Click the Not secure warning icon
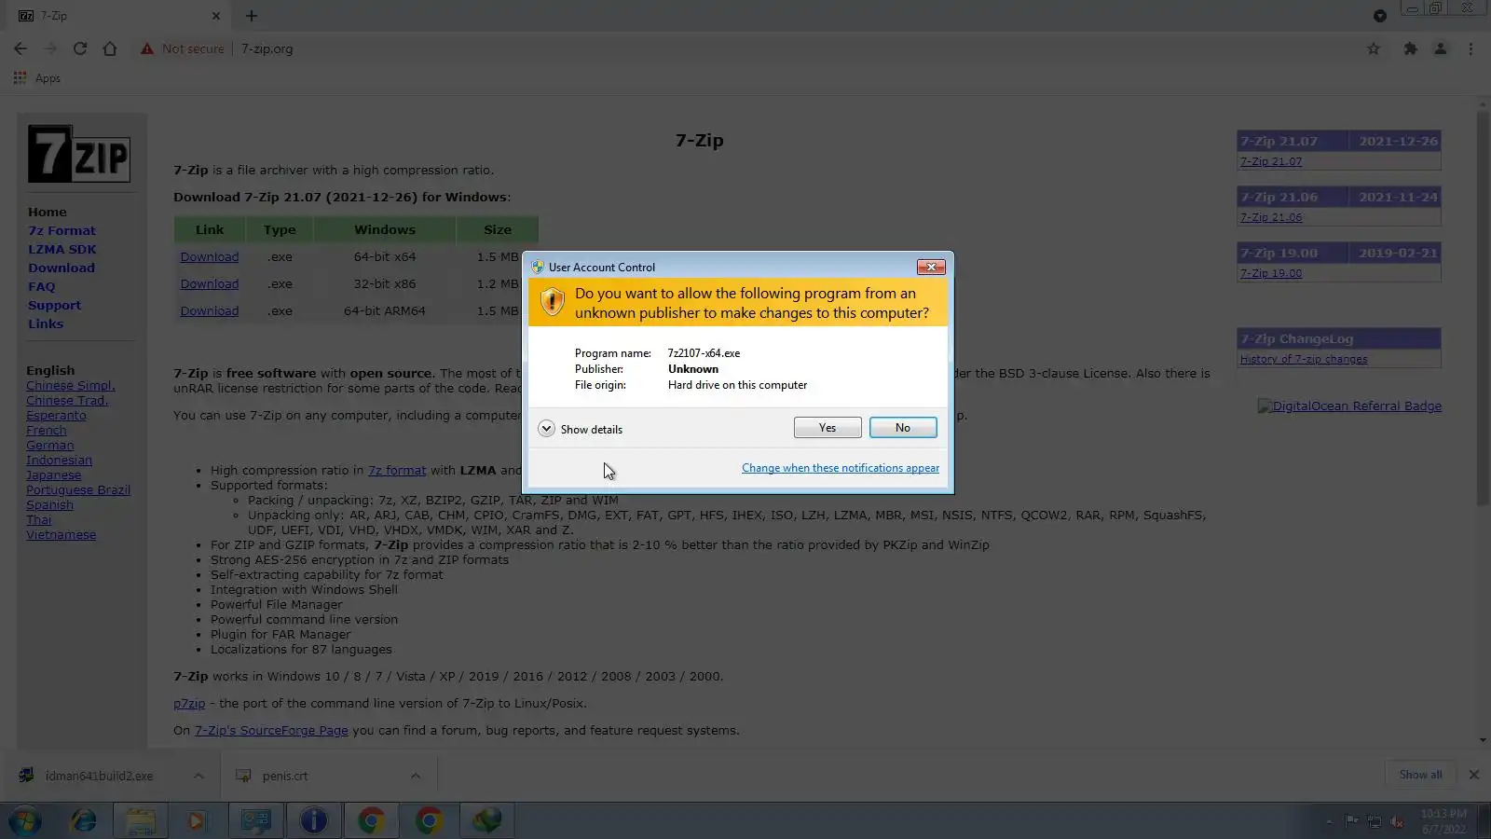Viewport: 1491px width, 839px height. click(146, 48)
